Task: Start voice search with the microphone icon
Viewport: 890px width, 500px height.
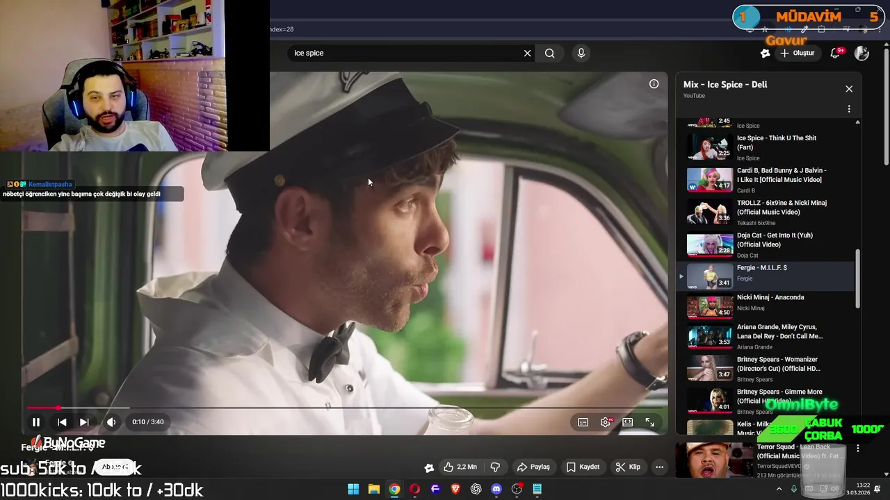Action: 581,53
